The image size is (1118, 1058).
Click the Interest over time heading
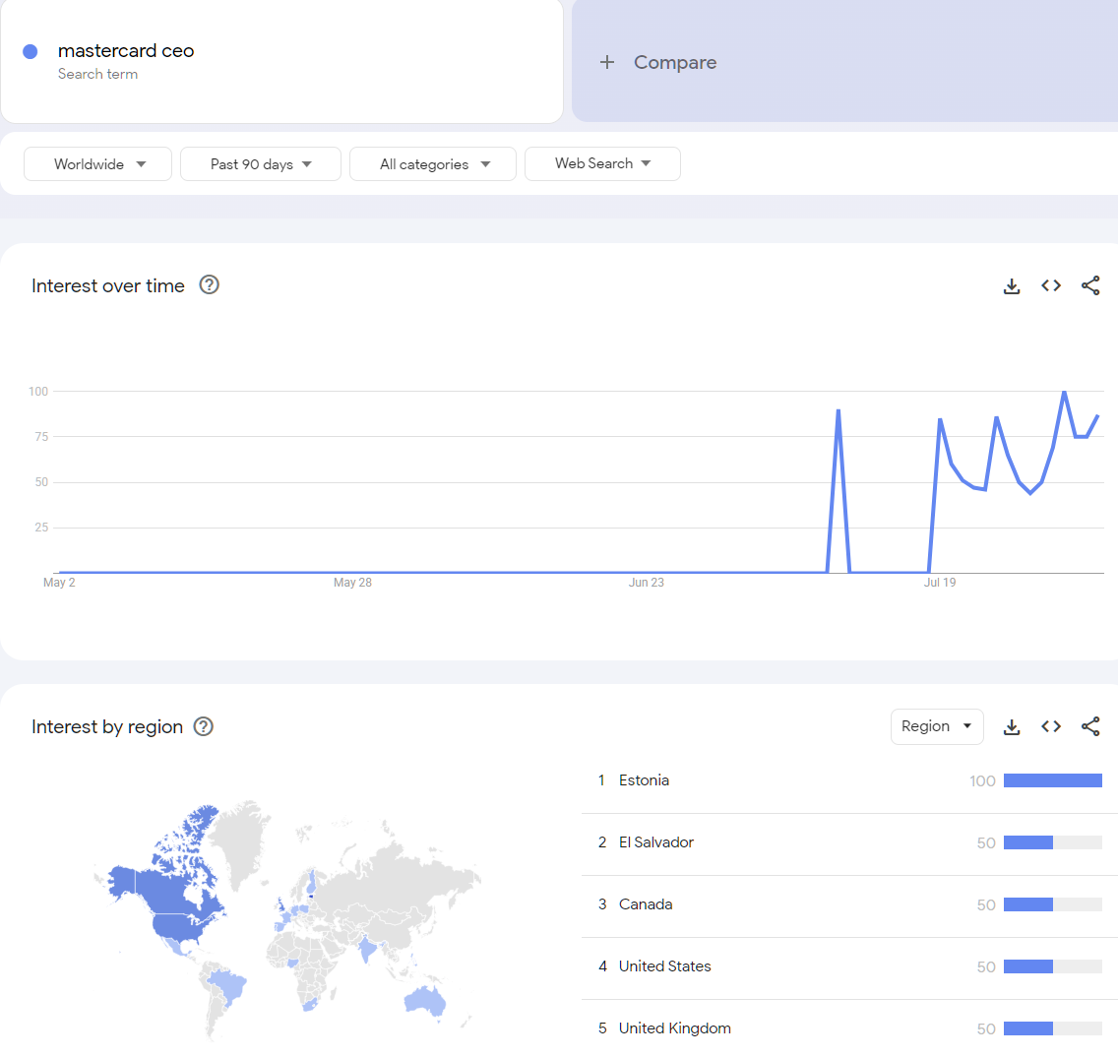[x=107, y=285]
